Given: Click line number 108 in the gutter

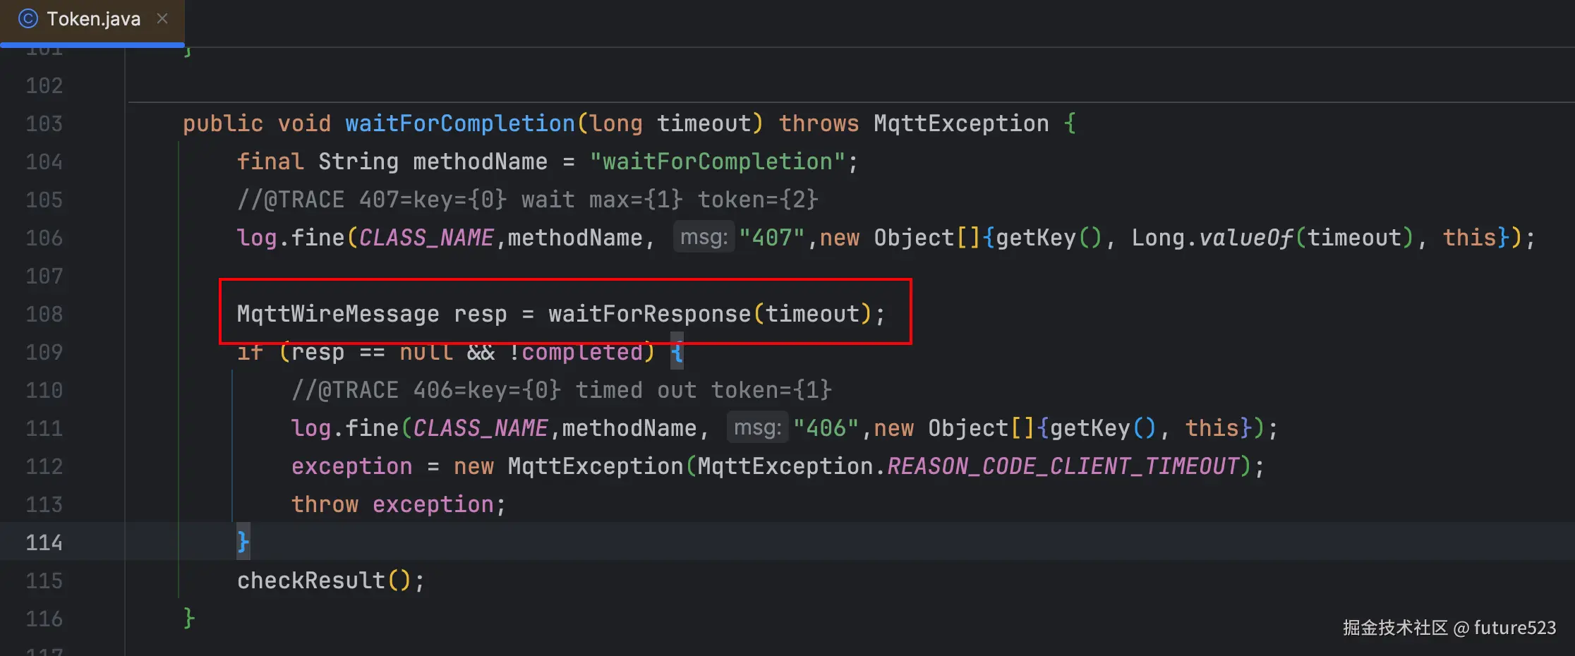Looking at the screenshot, I should 44,315.
